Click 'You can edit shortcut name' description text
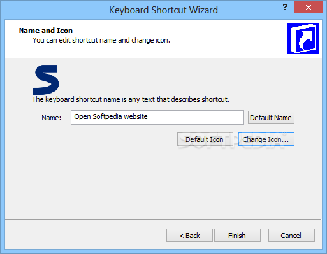327x254 pixels. (x=101, y=40)
